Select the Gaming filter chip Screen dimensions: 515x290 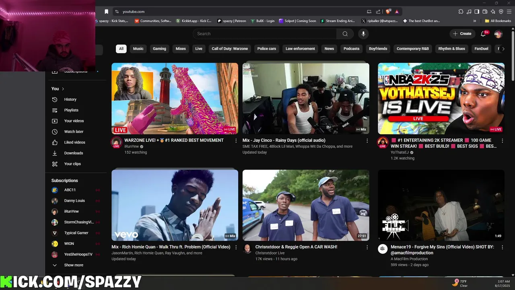(x=159, y=49)
